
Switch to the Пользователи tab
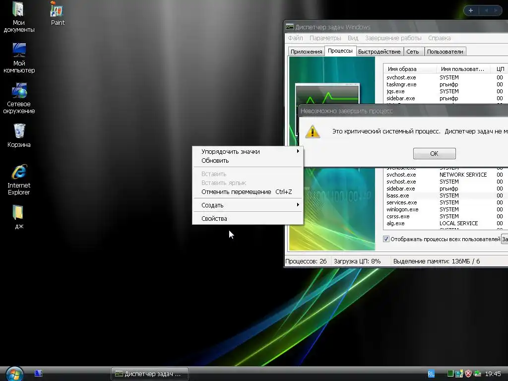point(445,52)
